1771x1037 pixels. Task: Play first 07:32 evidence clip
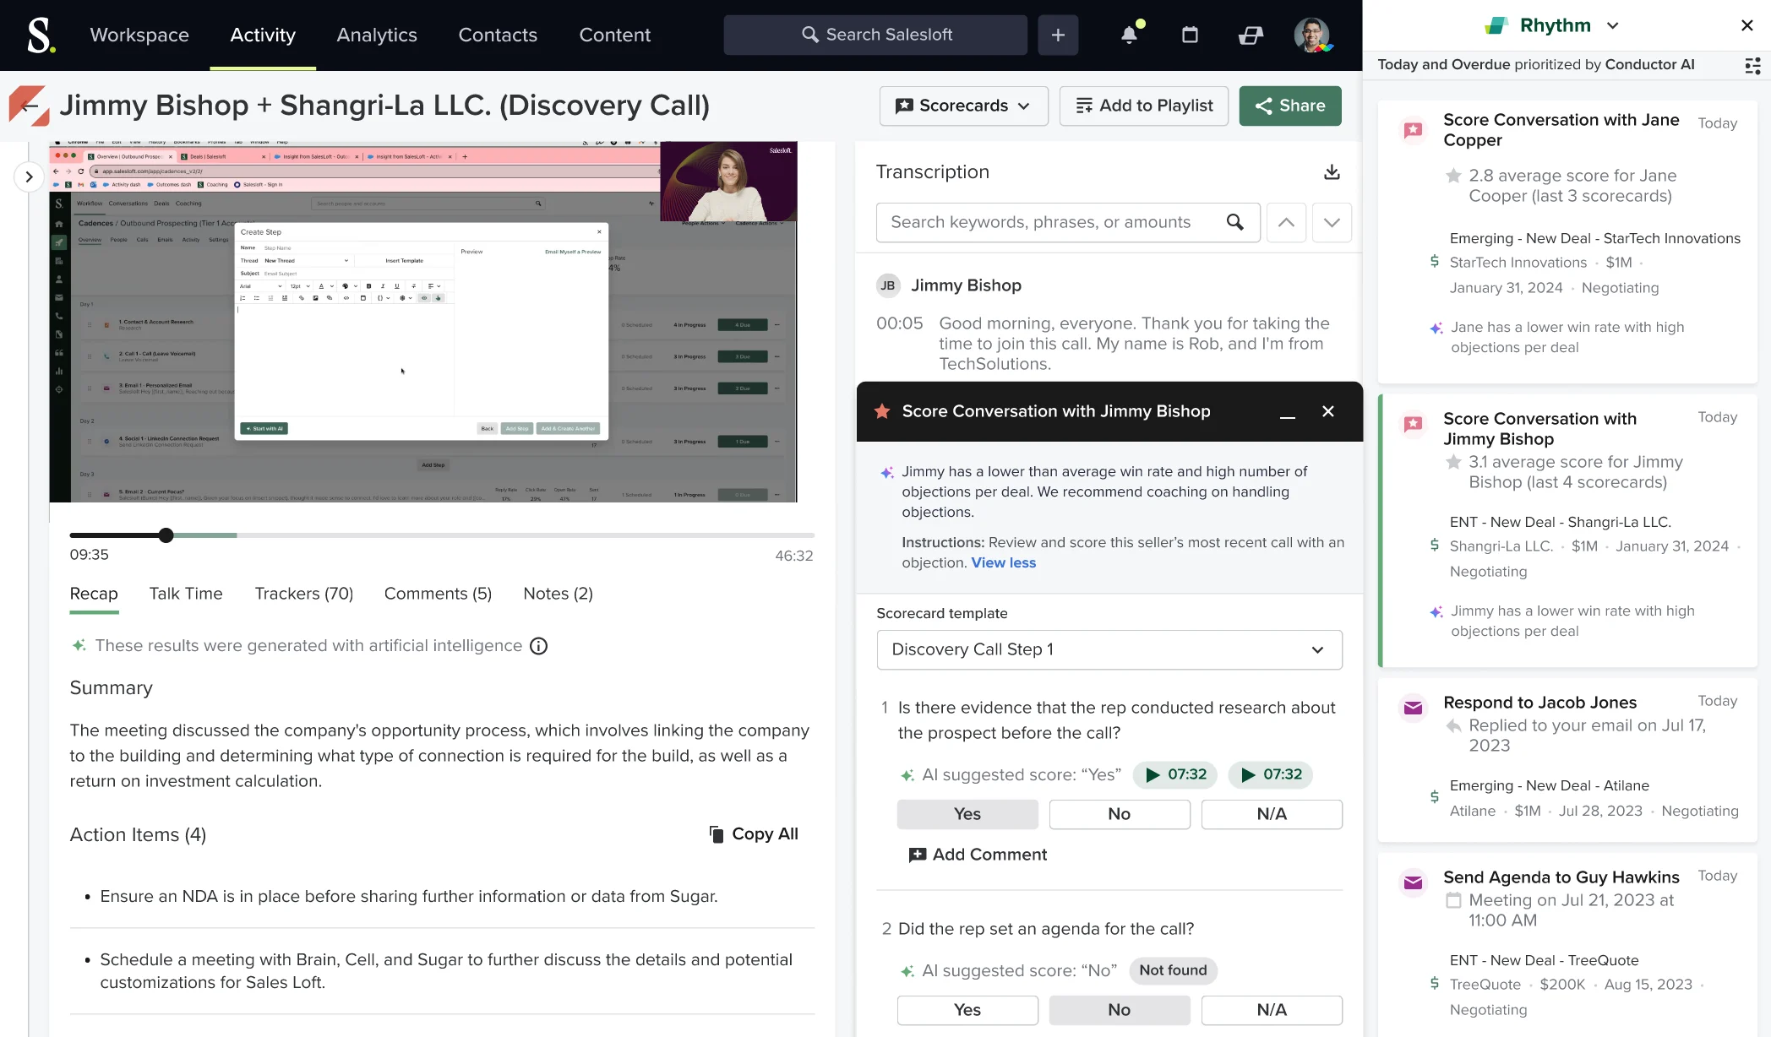point(1175,774)
